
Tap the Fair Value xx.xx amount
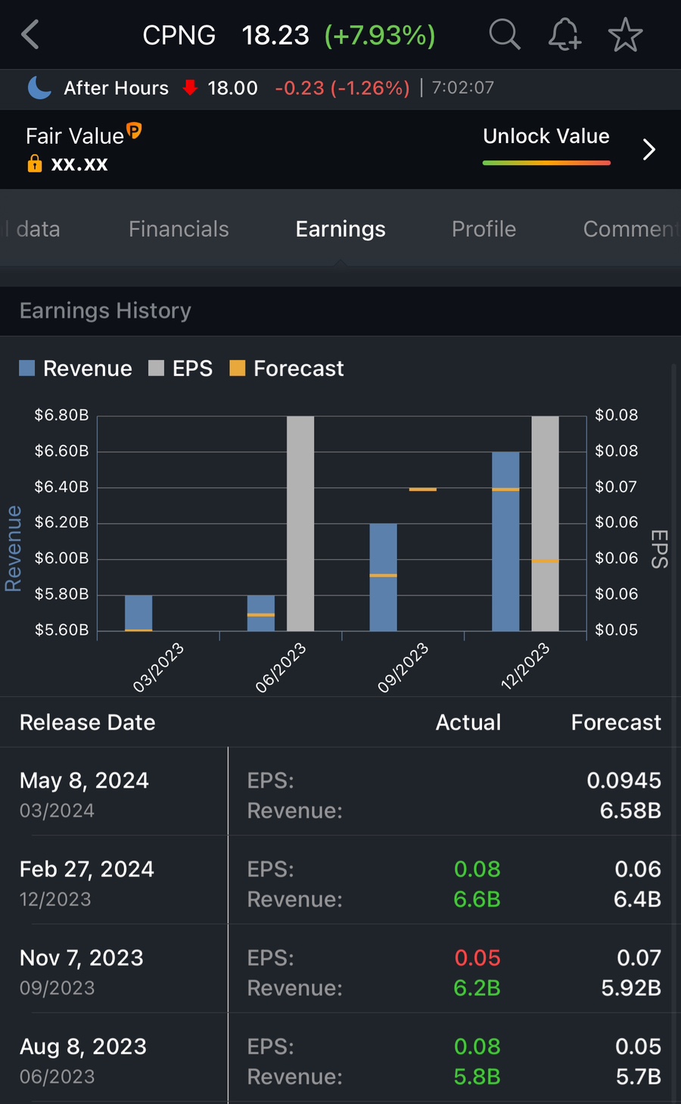click(x=79, y=163)
